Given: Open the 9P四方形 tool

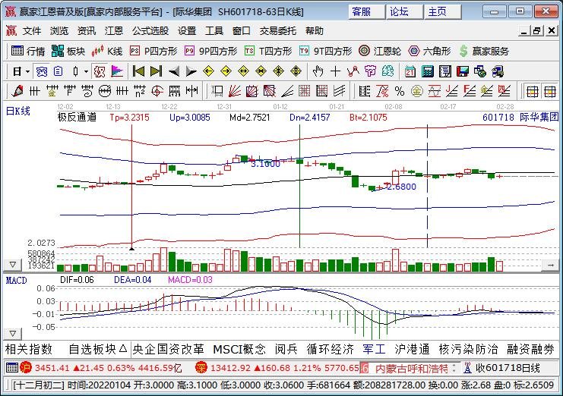Looking at the screenshot, I should (210, 52).
